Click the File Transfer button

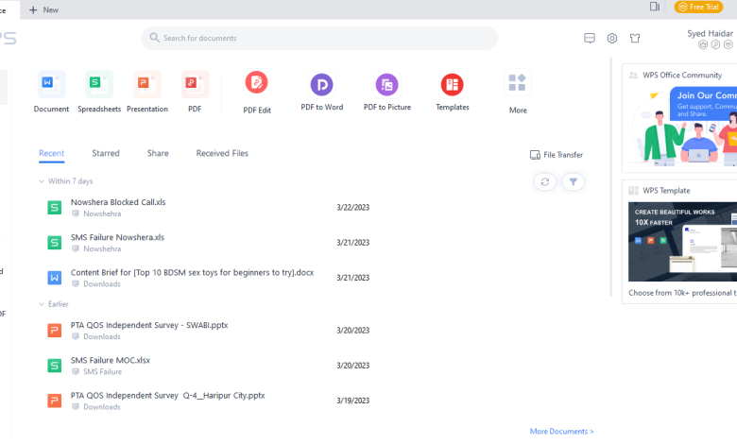[x=557, y=155]
